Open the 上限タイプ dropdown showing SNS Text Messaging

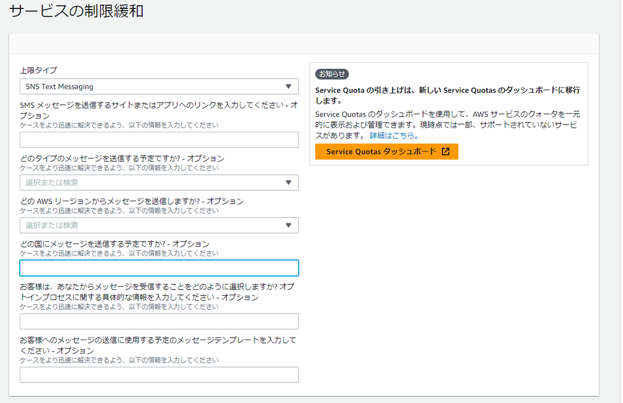159,87
